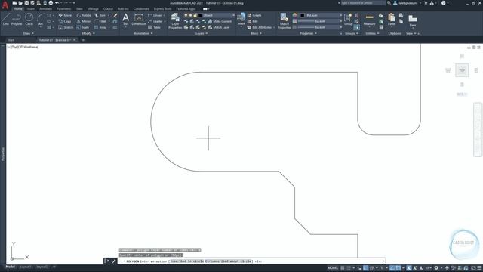Activate the Array command
The height and width of the screenshot is (272, 483).
pos(100,27)
